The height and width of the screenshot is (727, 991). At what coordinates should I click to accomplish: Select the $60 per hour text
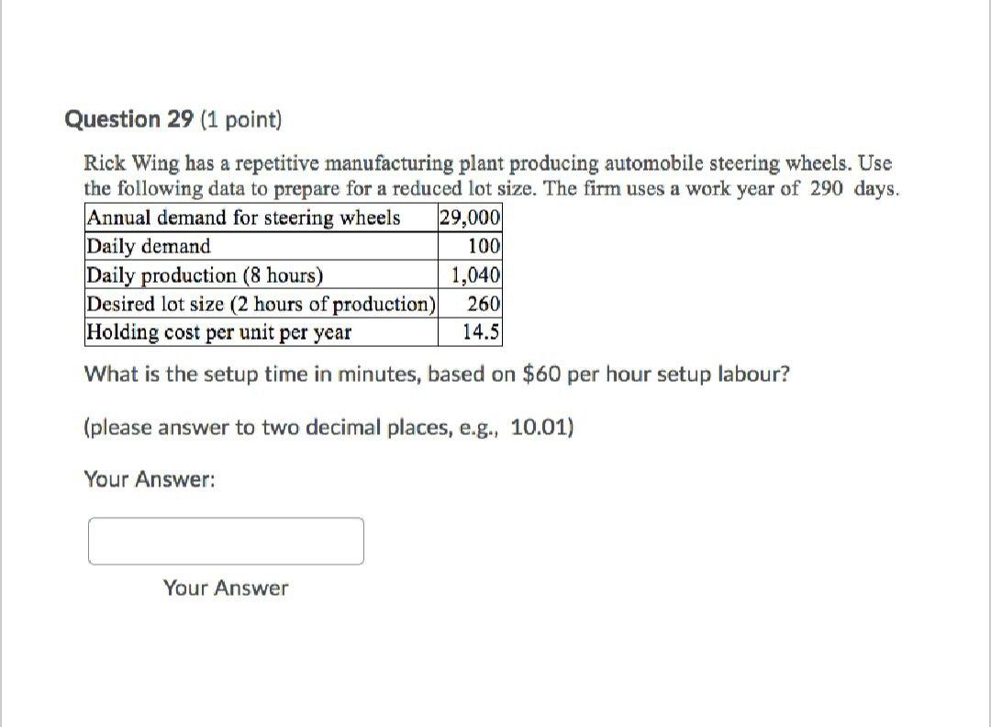click(x=571, y=374)
